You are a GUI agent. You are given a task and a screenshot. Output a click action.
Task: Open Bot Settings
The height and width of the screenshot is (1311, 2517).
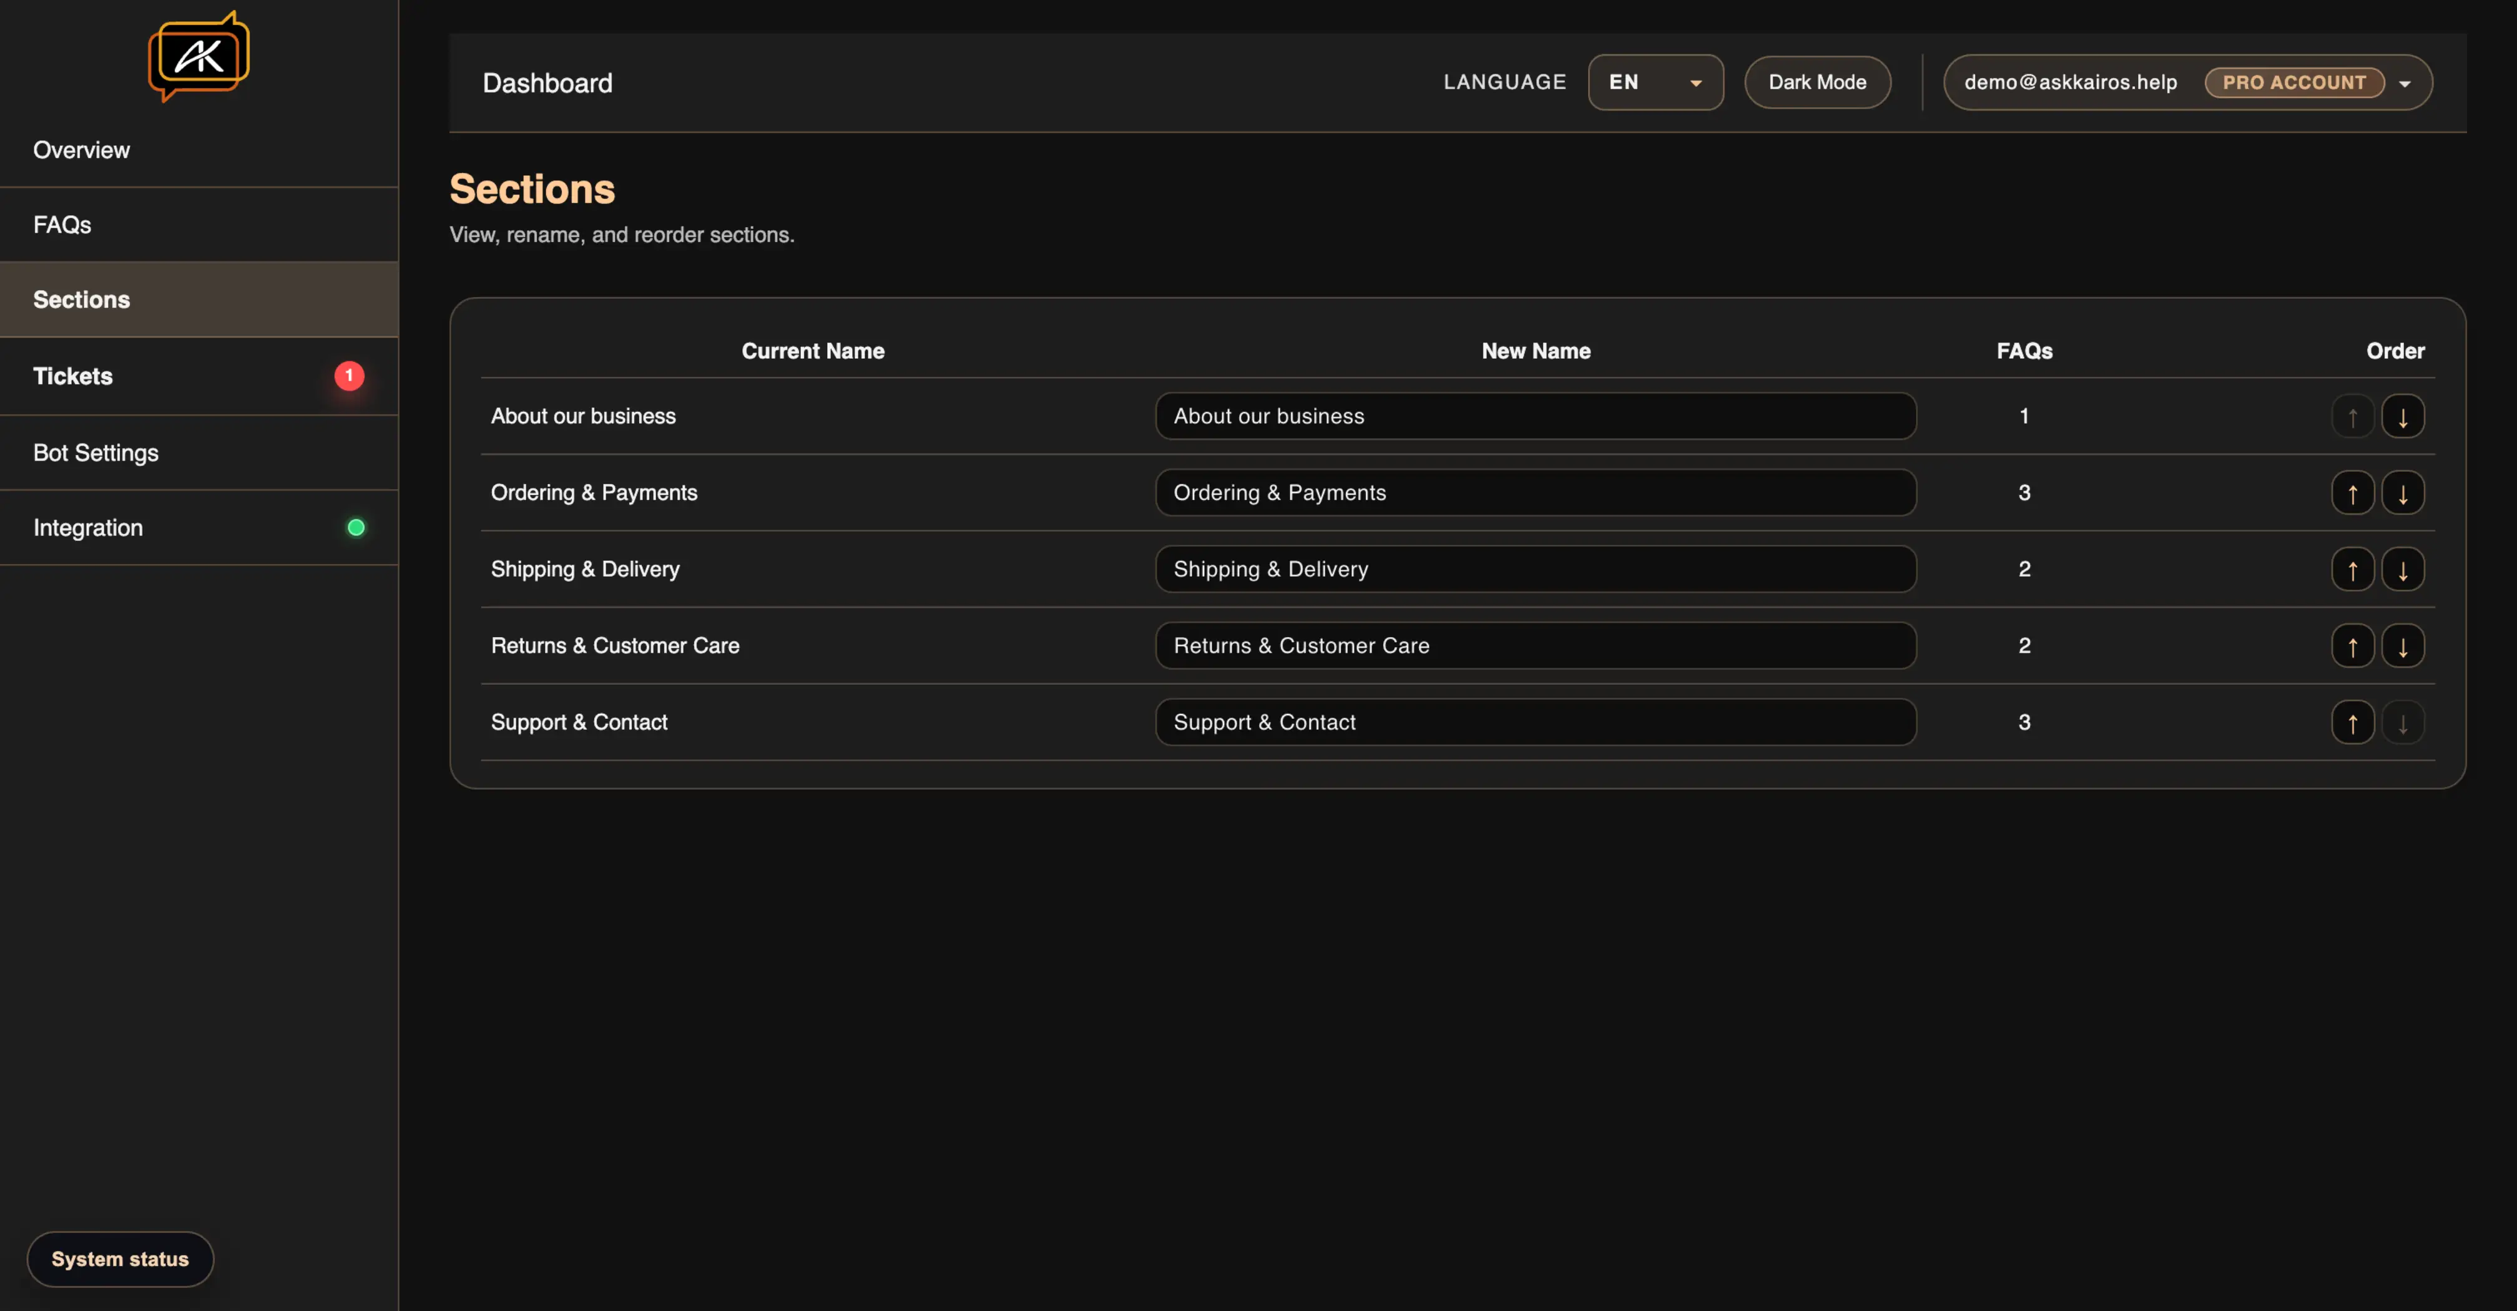click(x=199, y=452)
